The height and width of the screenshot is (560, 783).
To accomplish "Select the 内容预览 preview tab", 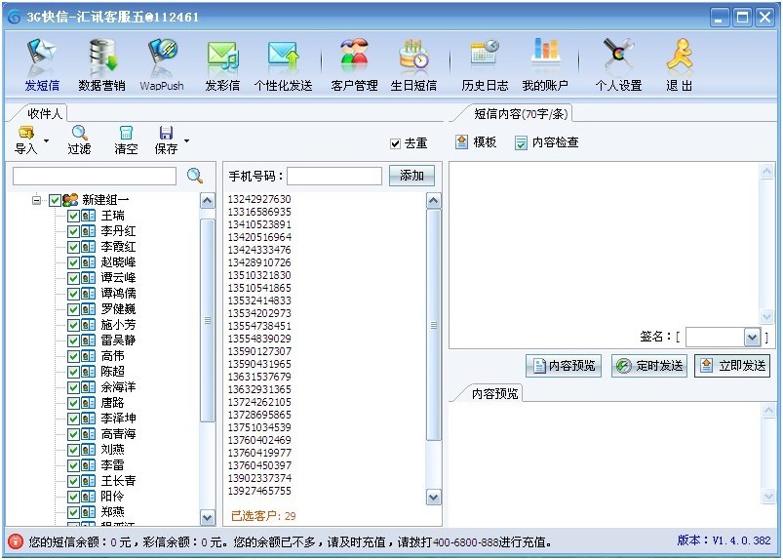I will 494,393.
